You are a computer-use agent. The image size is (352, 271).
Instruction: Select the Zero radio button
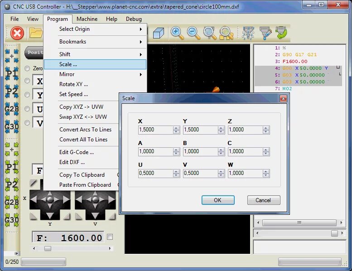click(27, 68)
